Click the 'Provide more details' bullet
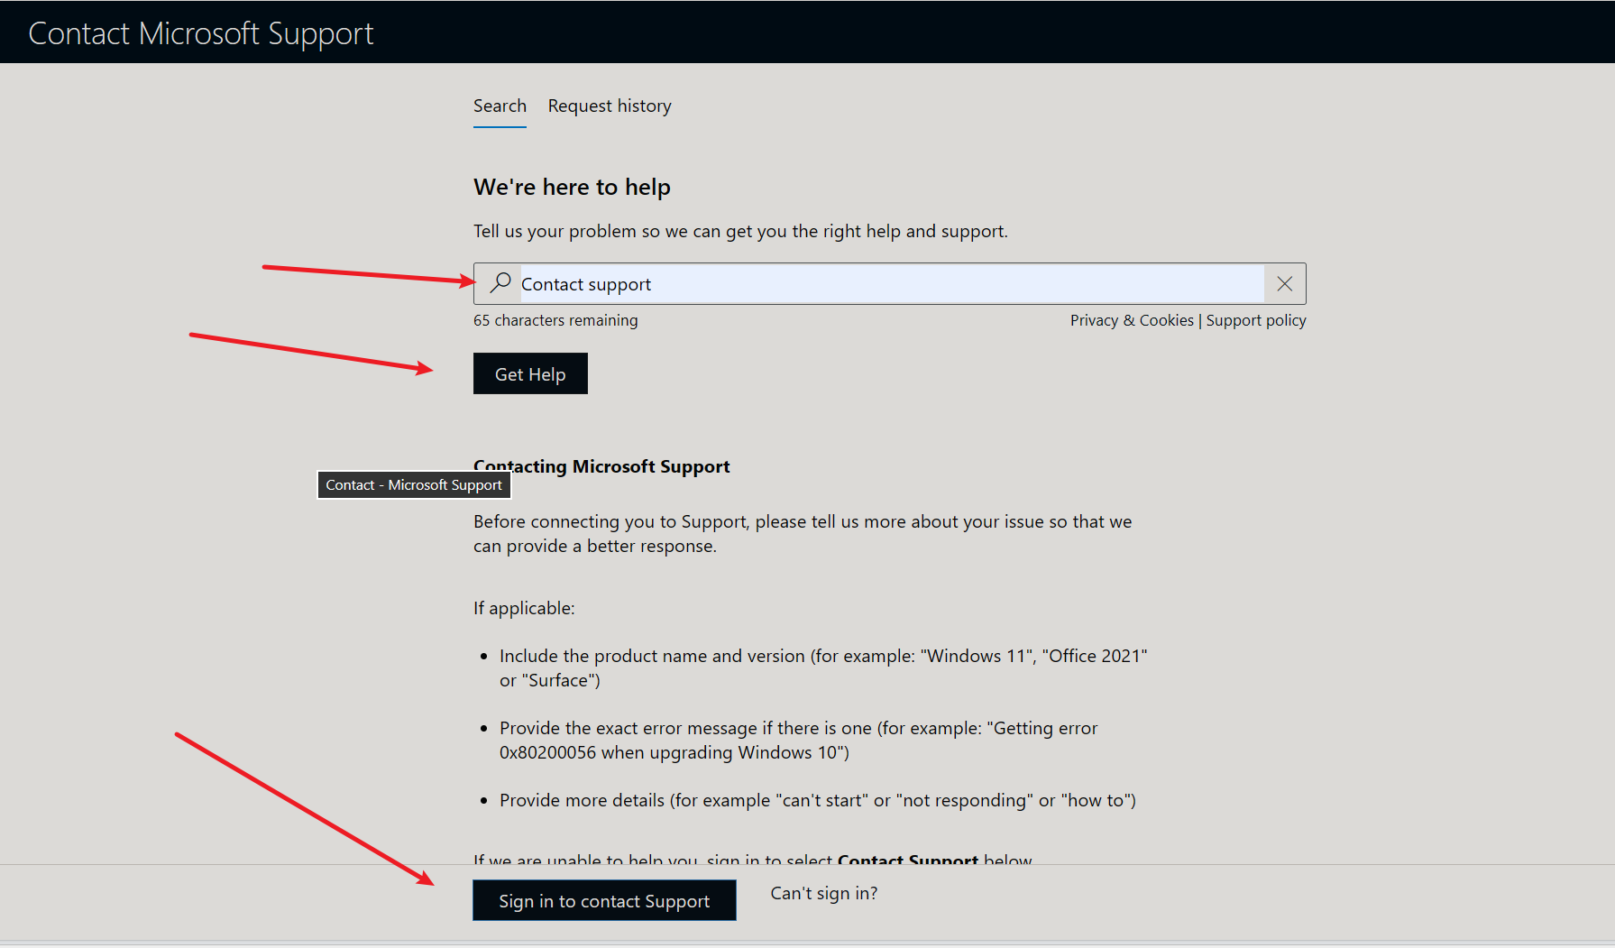 click(818, 800)
